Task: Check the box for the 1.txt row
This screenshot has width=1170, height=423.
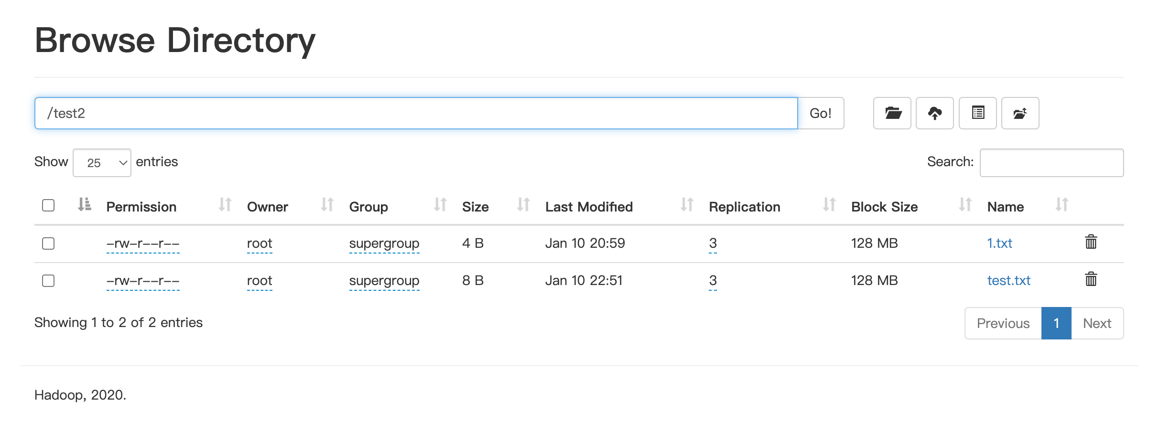Action: (x=48, y=243)
